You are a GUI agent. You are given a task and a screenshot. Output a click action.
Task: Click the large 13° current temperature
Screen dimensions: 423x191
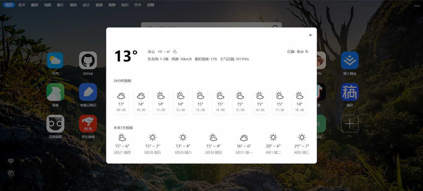coord(126,56)
